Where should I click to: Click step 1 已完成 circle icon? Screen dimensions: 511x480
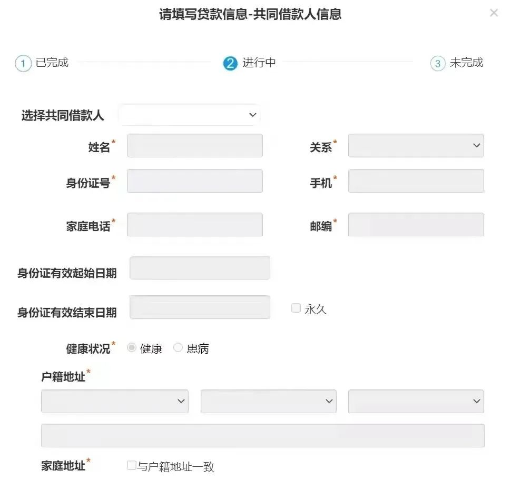(x=23, y=64)
